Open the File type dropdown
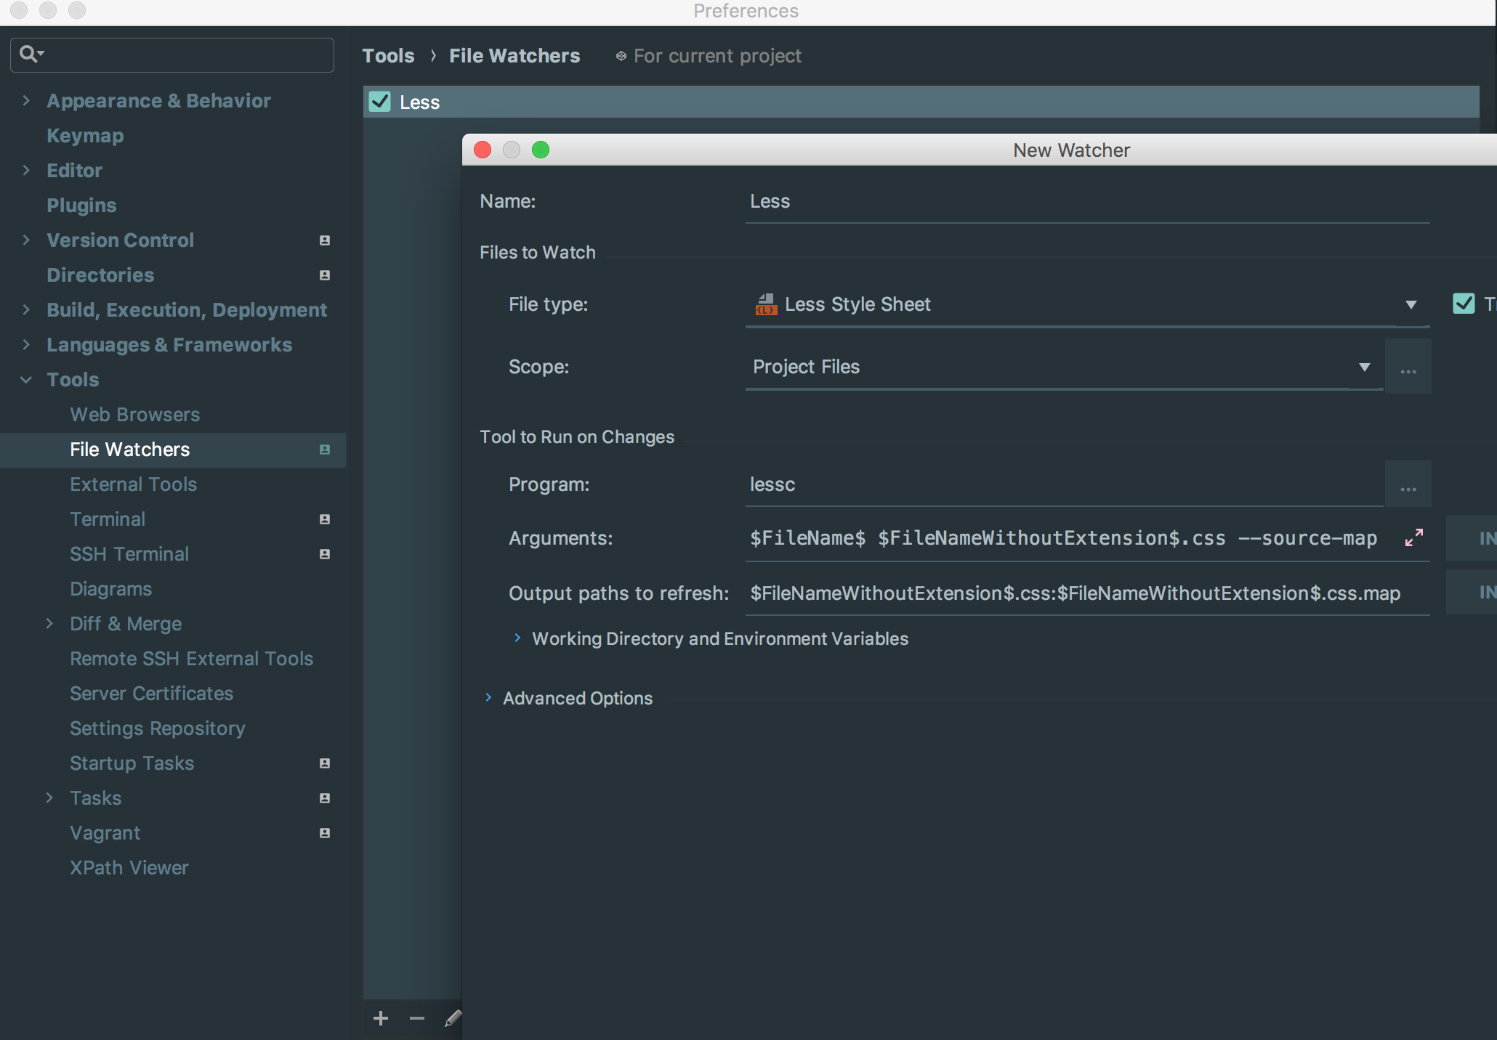The image size is (1497, 1040). (1411, 305)
